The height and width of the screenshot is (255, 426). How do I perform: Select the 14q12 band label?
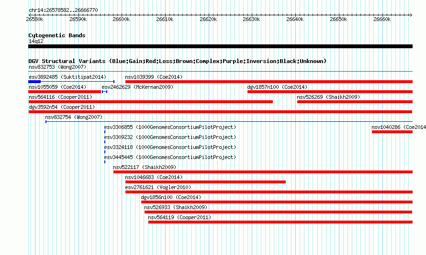36,41
